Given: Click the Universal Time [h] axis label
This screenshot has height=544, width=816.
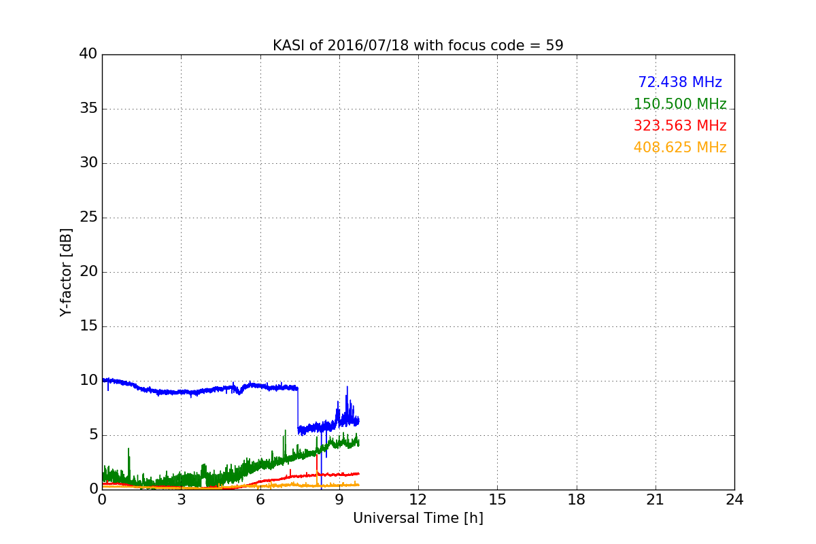Looking at the screenshot, I should tap(418, 518).
